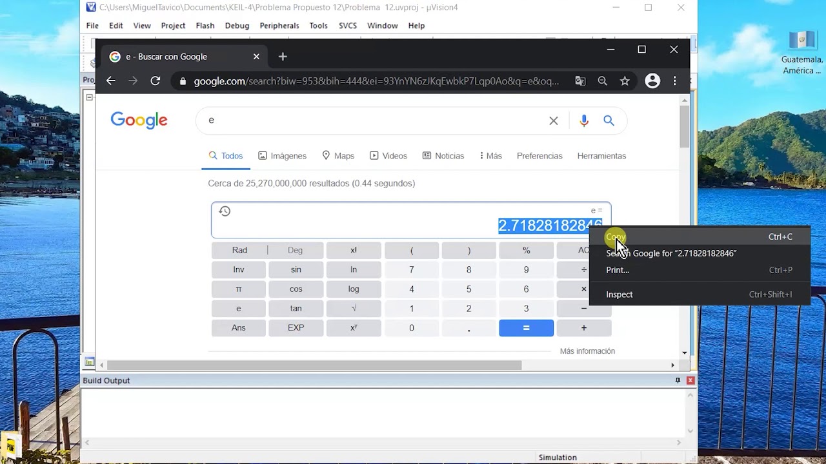Click the blue search magnifier

(609, 121)
